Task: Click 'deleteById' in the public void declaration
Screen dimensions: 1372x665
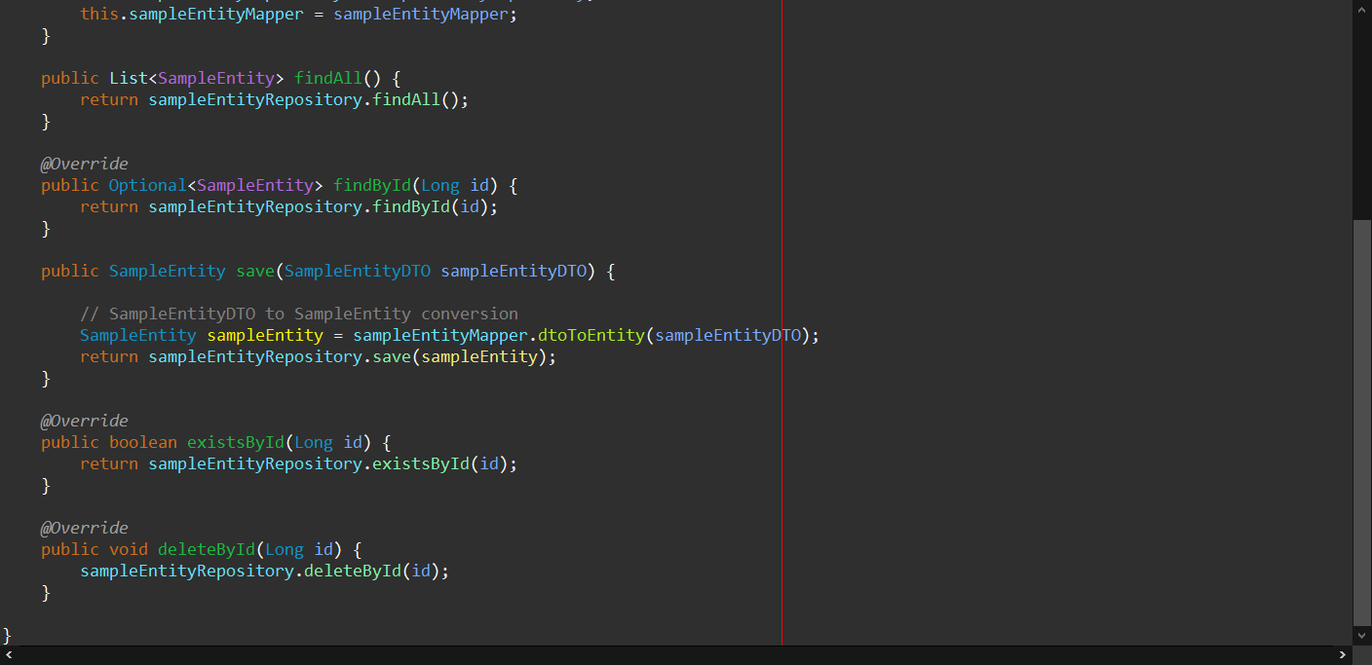Action: [207, 549]
